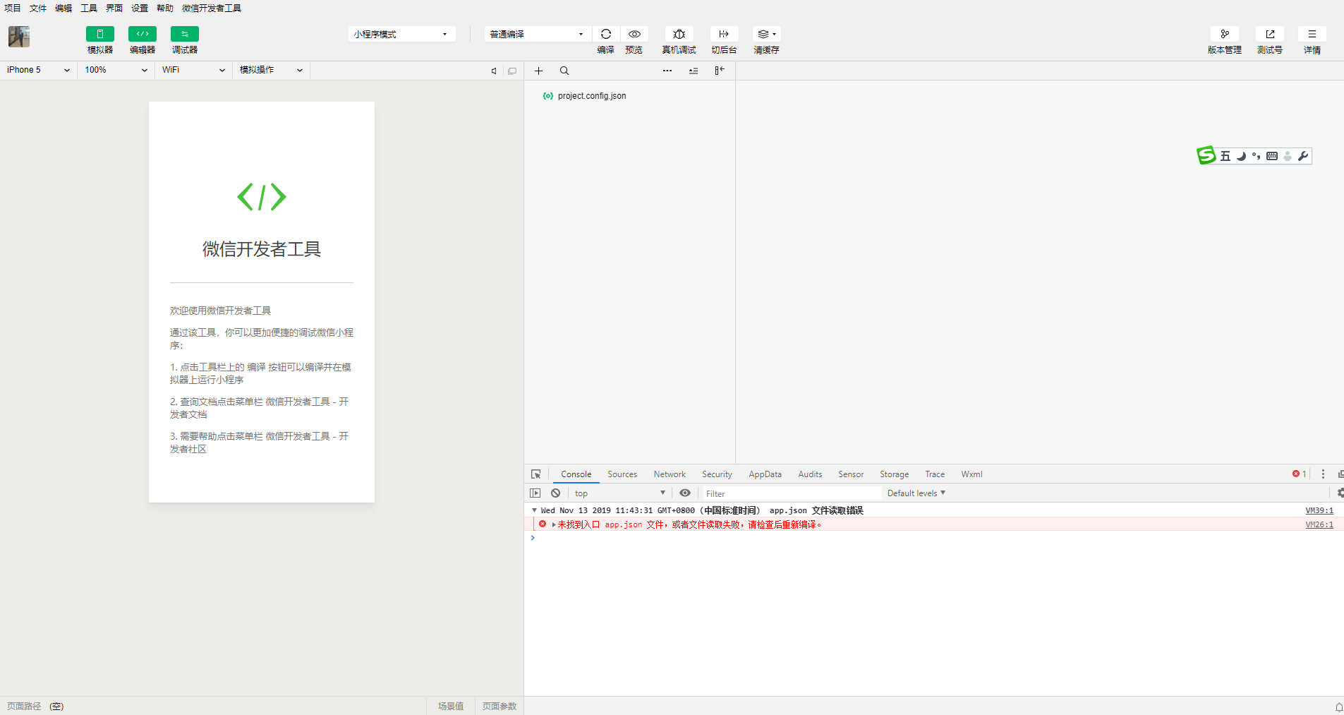Click the console Filter input field
This screenshot has width=1344, height=715.
(792, 493)
